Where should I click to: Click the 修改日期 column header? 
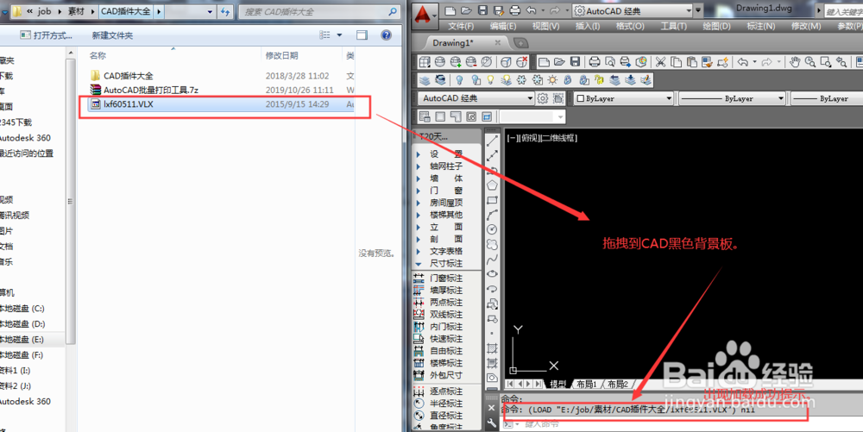[x=282, y=55]
